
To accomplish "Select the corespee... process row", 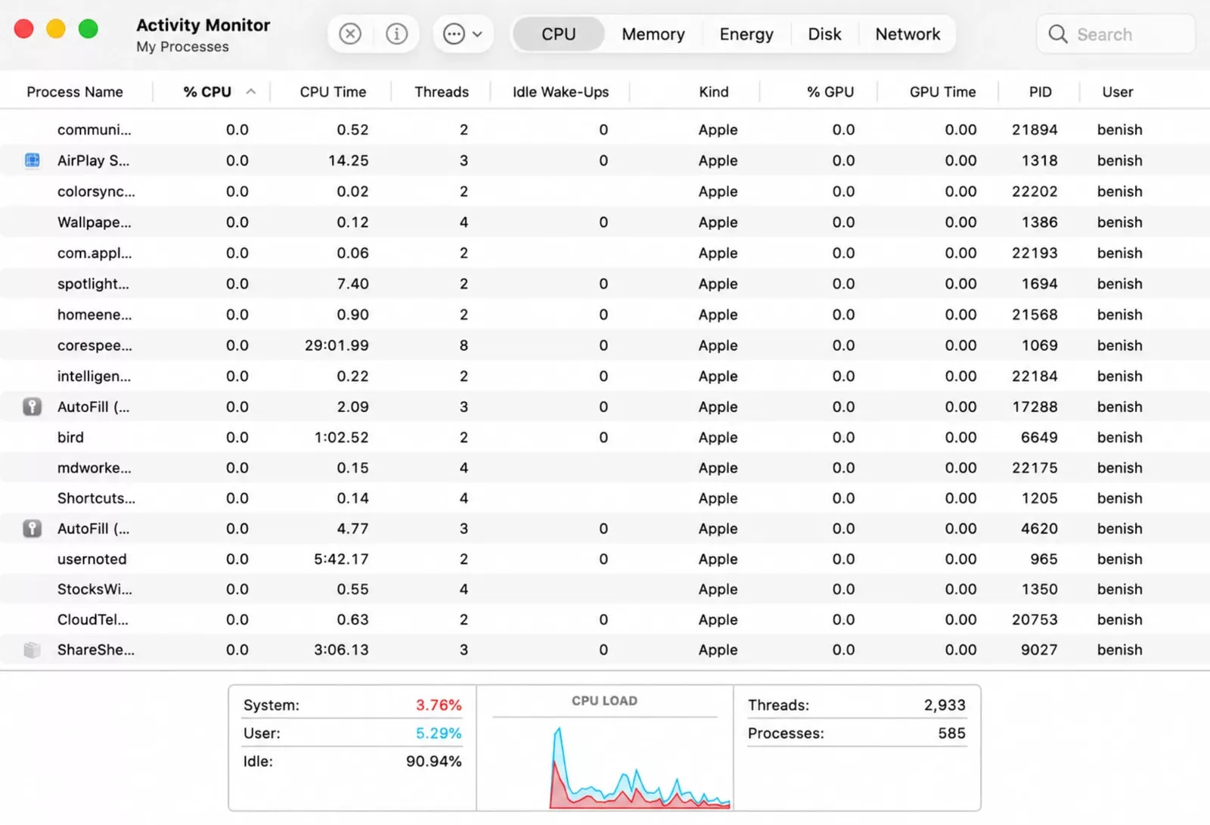I will [605, 345].
